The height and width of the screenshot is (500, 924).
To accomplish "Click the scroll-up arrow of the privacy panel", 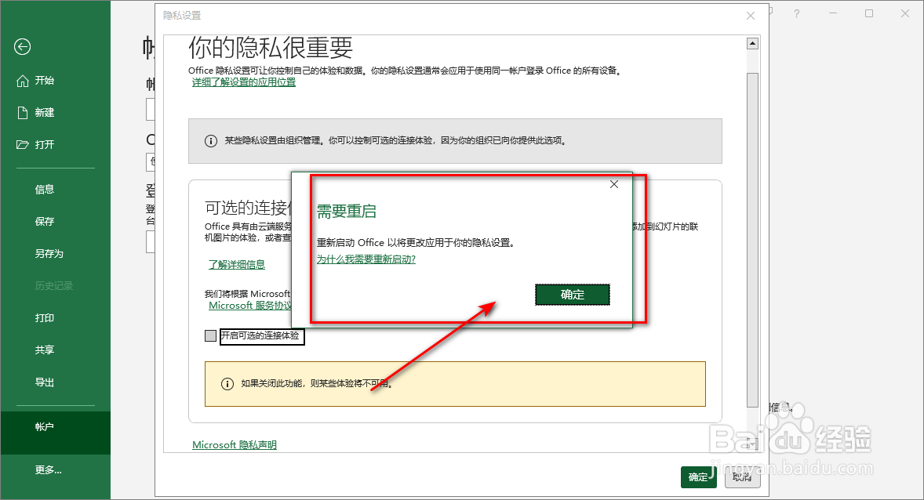I will point(752,44).
